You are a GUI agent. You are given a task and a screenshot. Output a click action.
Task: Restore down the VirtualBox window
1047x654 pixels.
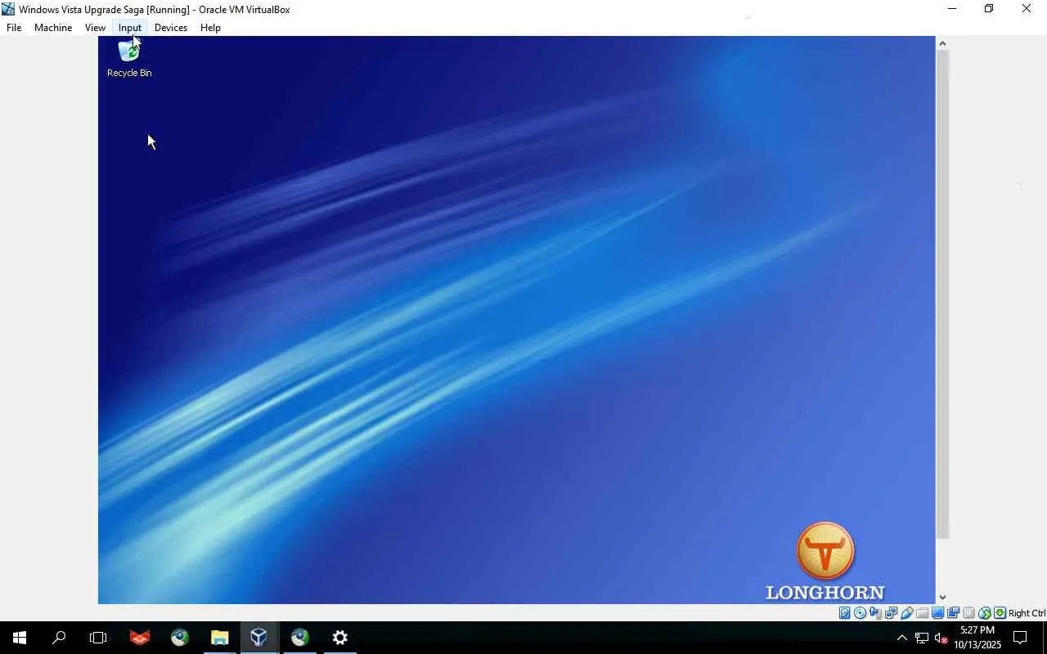[989, 9]
